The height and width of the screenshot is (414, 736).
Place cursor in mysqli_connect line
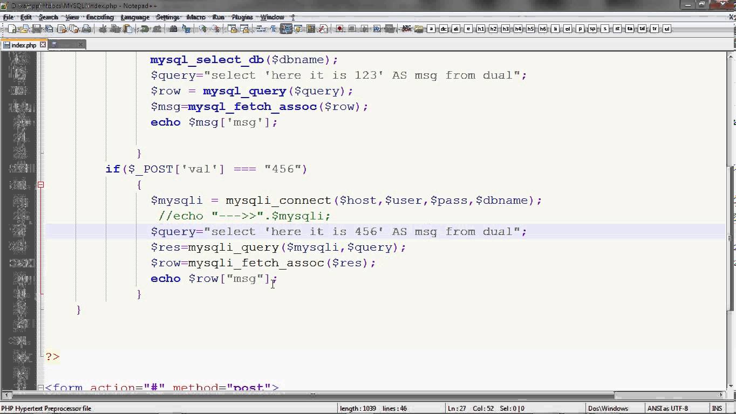click(x=346, y=201)
